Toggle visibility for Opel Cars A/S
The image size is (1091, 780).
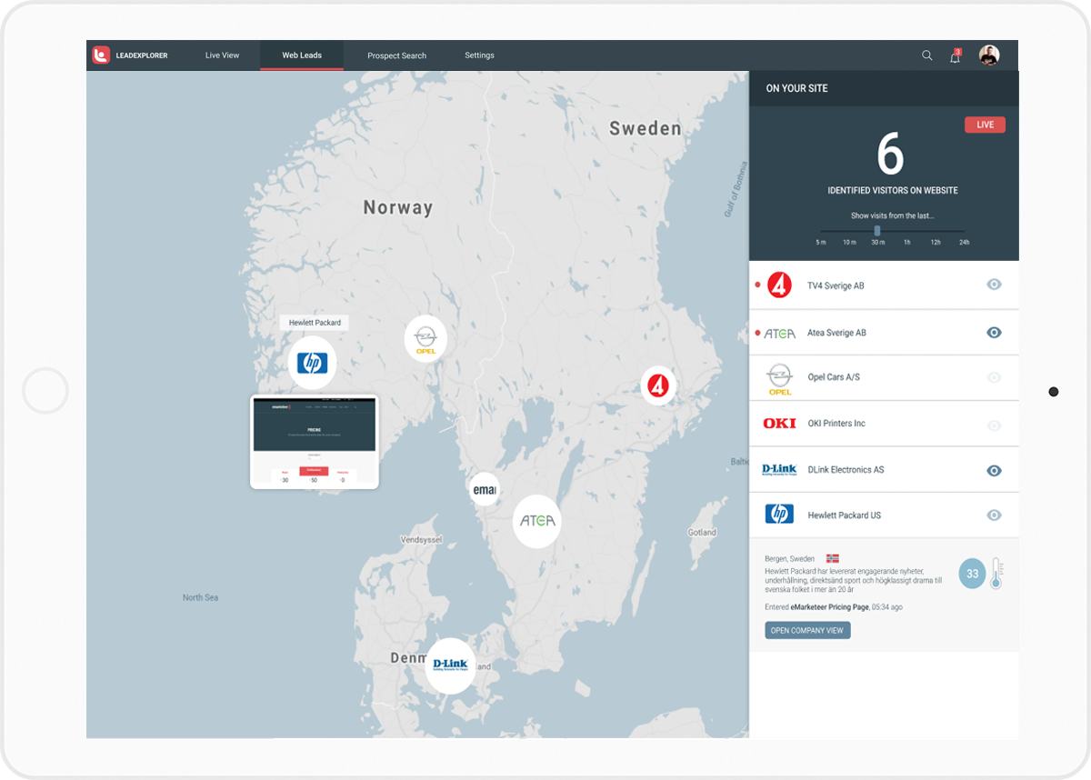coord(994,378)
